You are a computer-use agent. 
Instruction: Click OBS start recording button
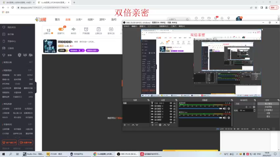coord(268,107)
